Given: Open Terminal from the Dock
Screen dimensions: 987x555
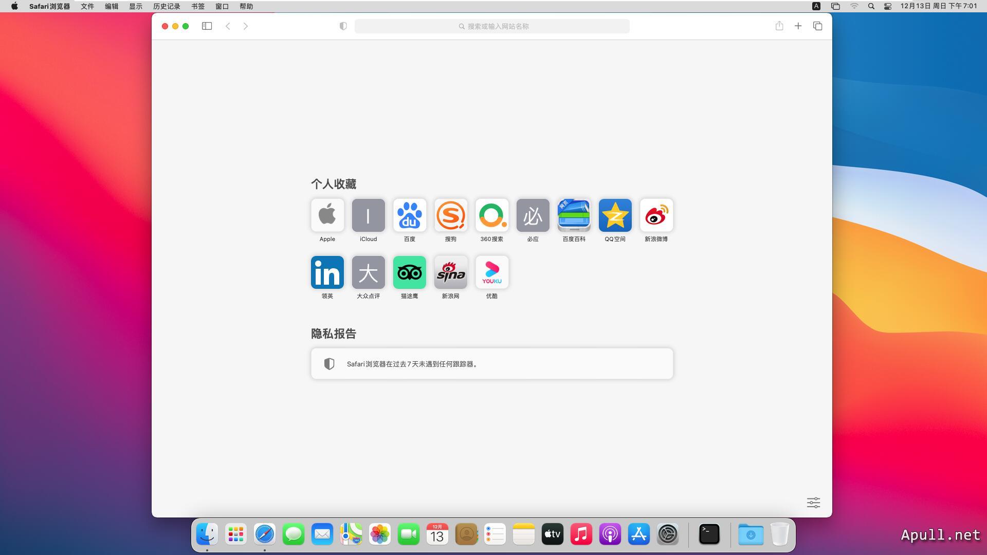Looking at the screenshot, I should click(x=709, y=534).
